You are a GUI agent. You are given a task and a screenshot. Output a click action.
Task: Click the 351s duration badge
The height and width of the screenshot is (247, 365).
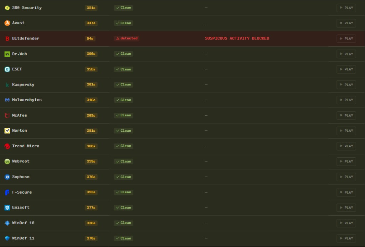tap(91, 8)
